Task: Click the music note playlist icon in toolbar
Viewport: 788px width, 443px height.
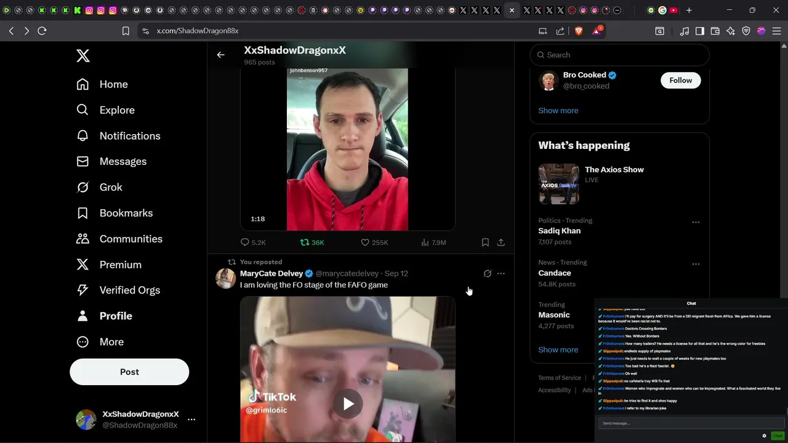Action: (x=685, y=31)
